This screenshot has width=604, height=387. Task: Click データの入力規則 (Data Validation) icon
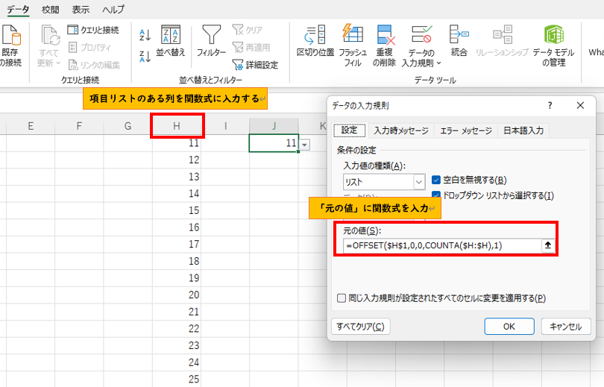coord(421,34)
